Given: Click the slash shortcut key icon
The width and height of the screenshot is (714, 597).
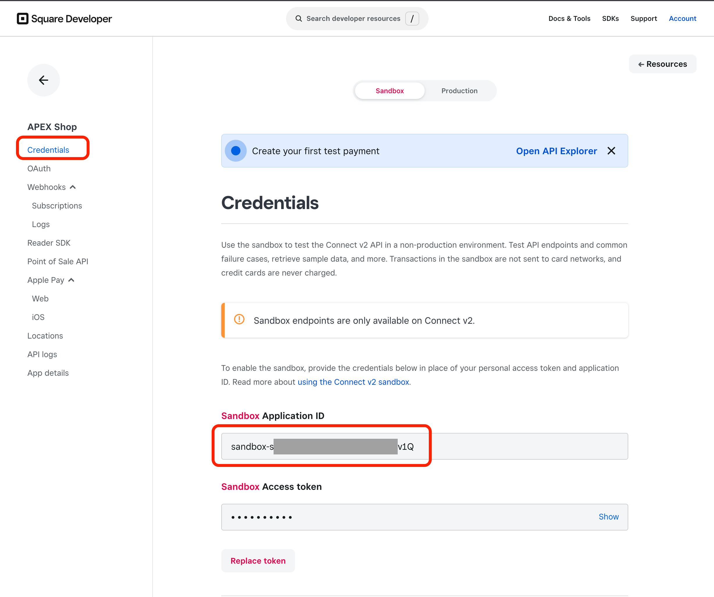Looking at the screenshot, I should coord(412,19).
